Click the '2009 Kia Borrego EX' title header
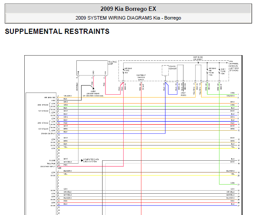Image resolution: width=262 pixels, height=215 pixels. (128, 9)
